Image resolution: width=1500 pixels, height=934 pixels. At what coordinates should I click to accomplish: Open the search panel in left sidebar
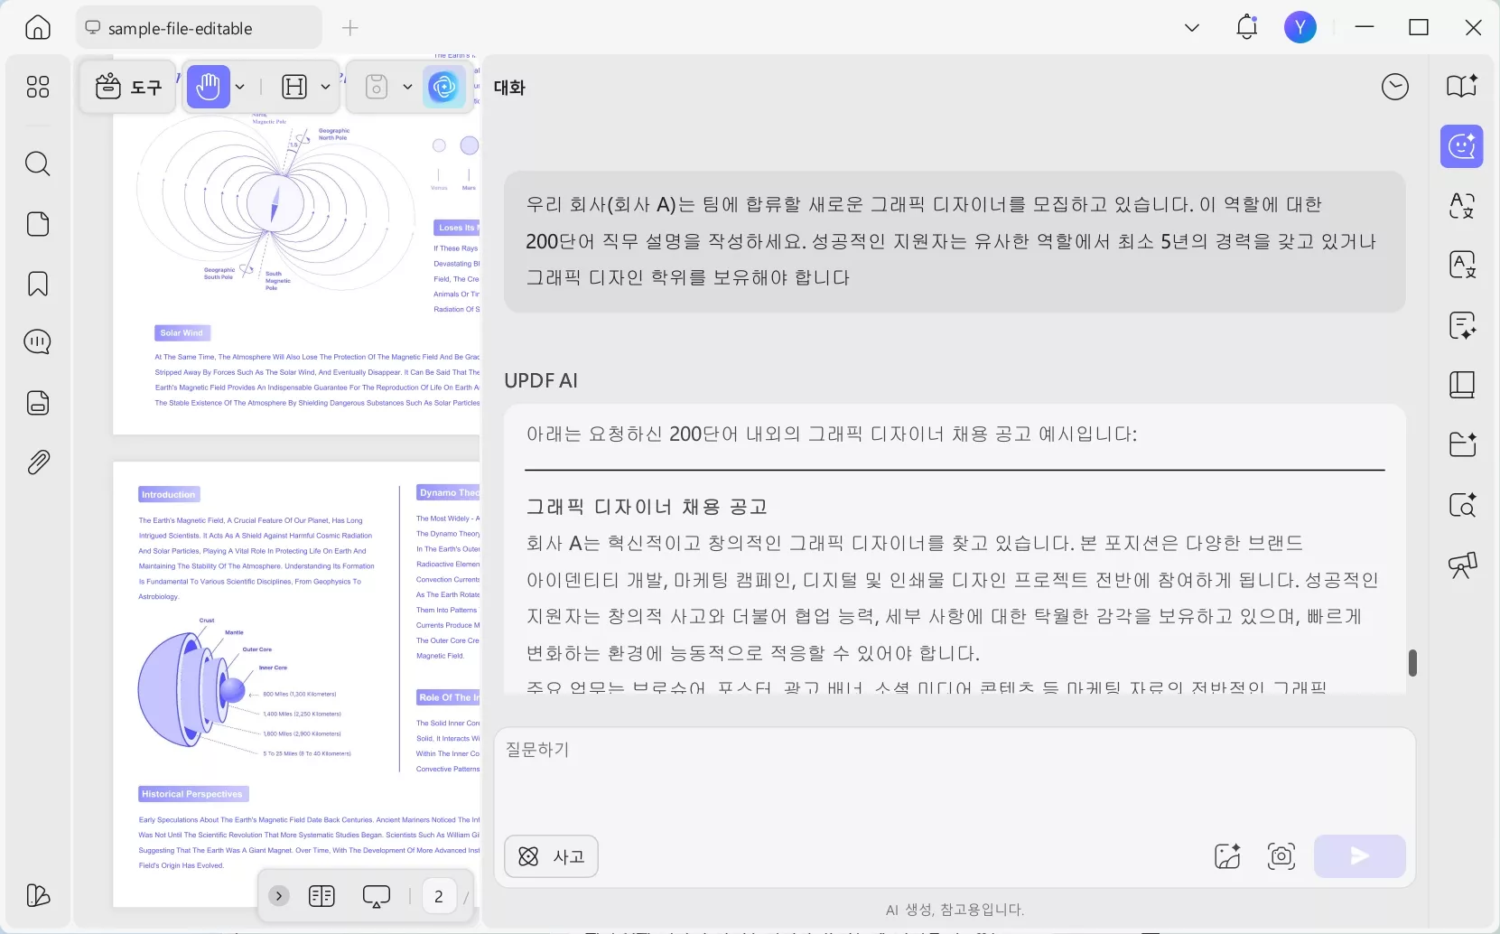point(38,163)
